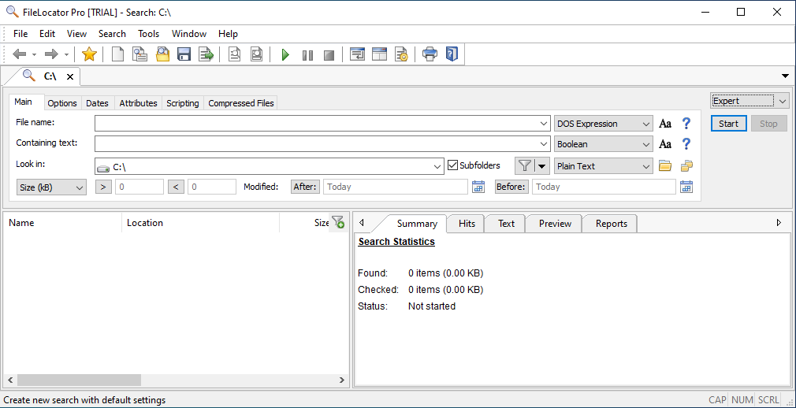
Task: Browse for folder with yellow folder icon
Action: [x=665, y=166]
